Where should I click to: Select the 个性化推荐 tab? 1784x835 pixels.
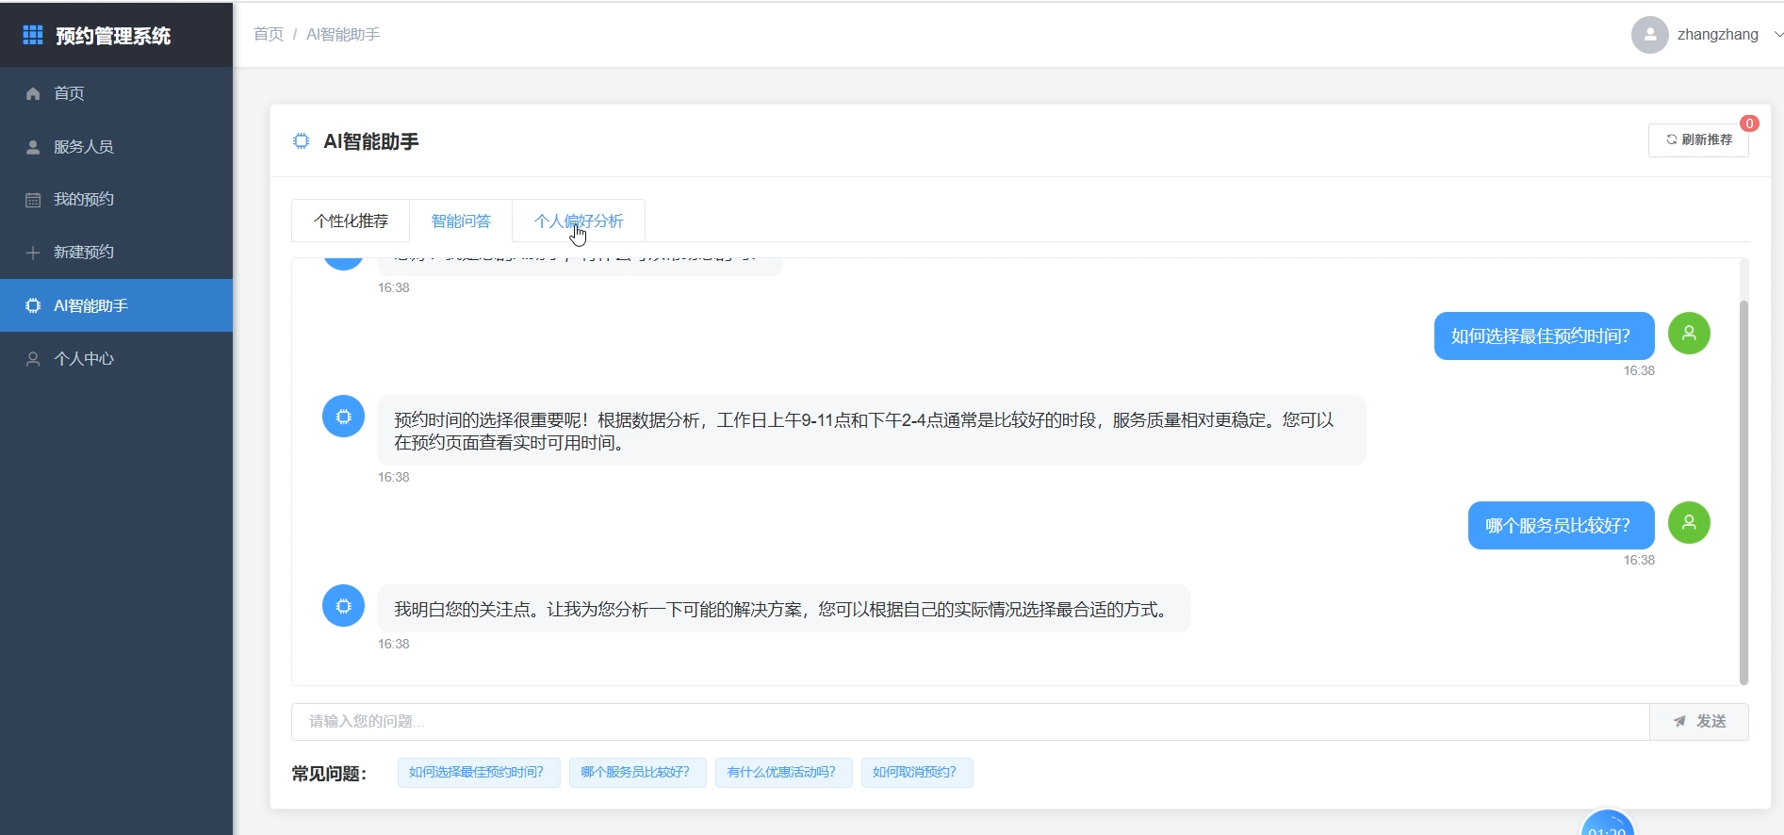click(351, 221)
